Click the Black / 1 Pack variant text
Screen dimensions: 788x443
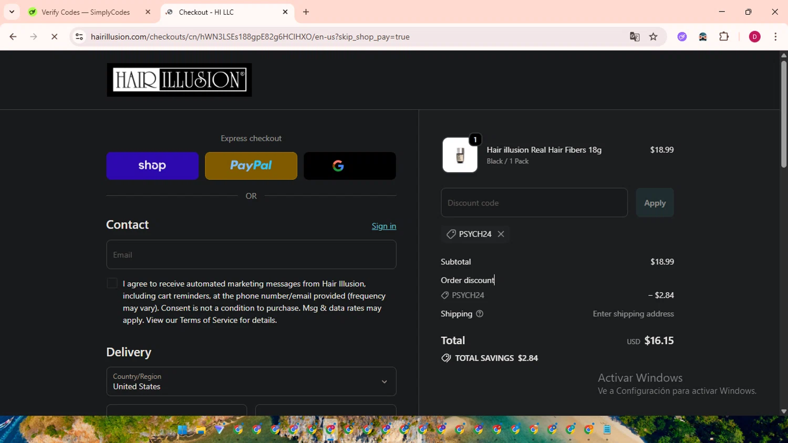point(507,161)
